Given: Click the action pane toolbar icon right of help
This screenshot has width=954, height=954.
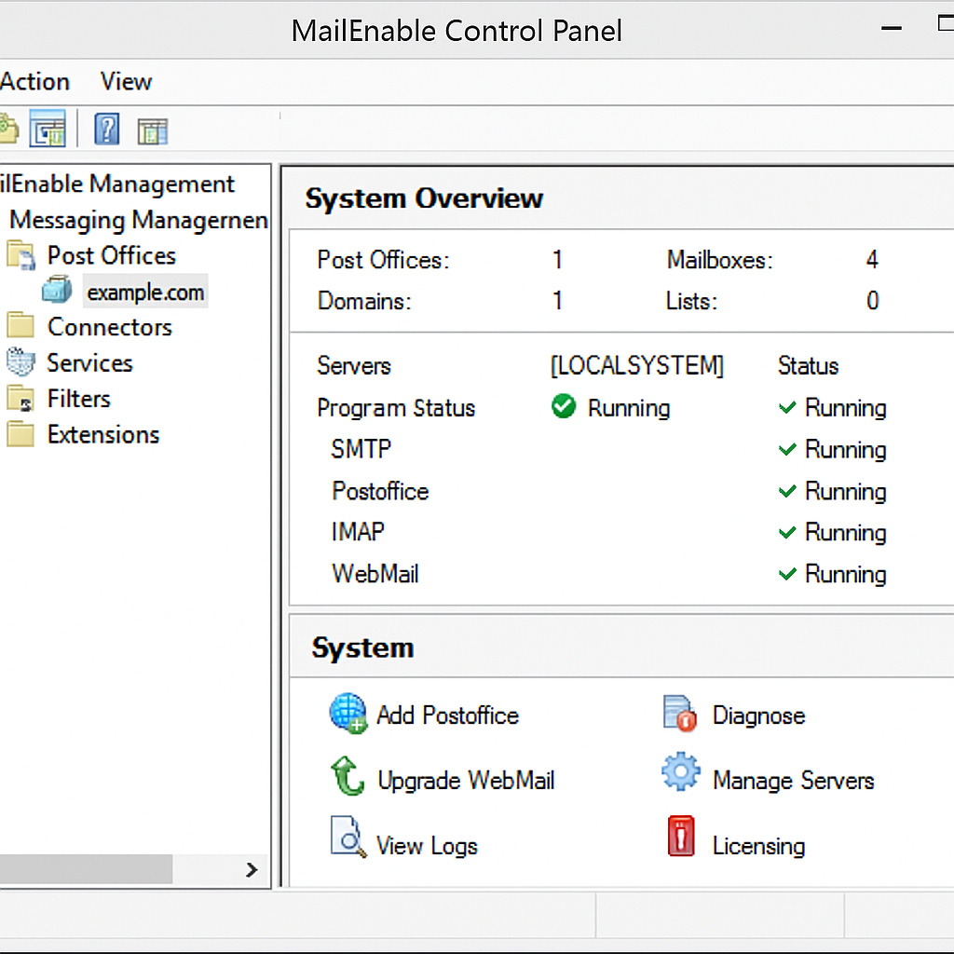Looking at the screenshot, I should pos(152,131).
